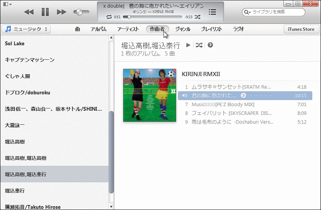Minimize the iTunes window
Image resolution: width=321 pixels, height=210 pixels.
coord(288,4)
